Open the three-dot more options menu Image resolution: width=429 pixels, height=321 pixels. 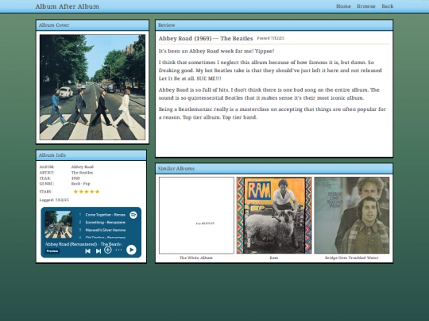pyautogui.click(x=118, y=250)
